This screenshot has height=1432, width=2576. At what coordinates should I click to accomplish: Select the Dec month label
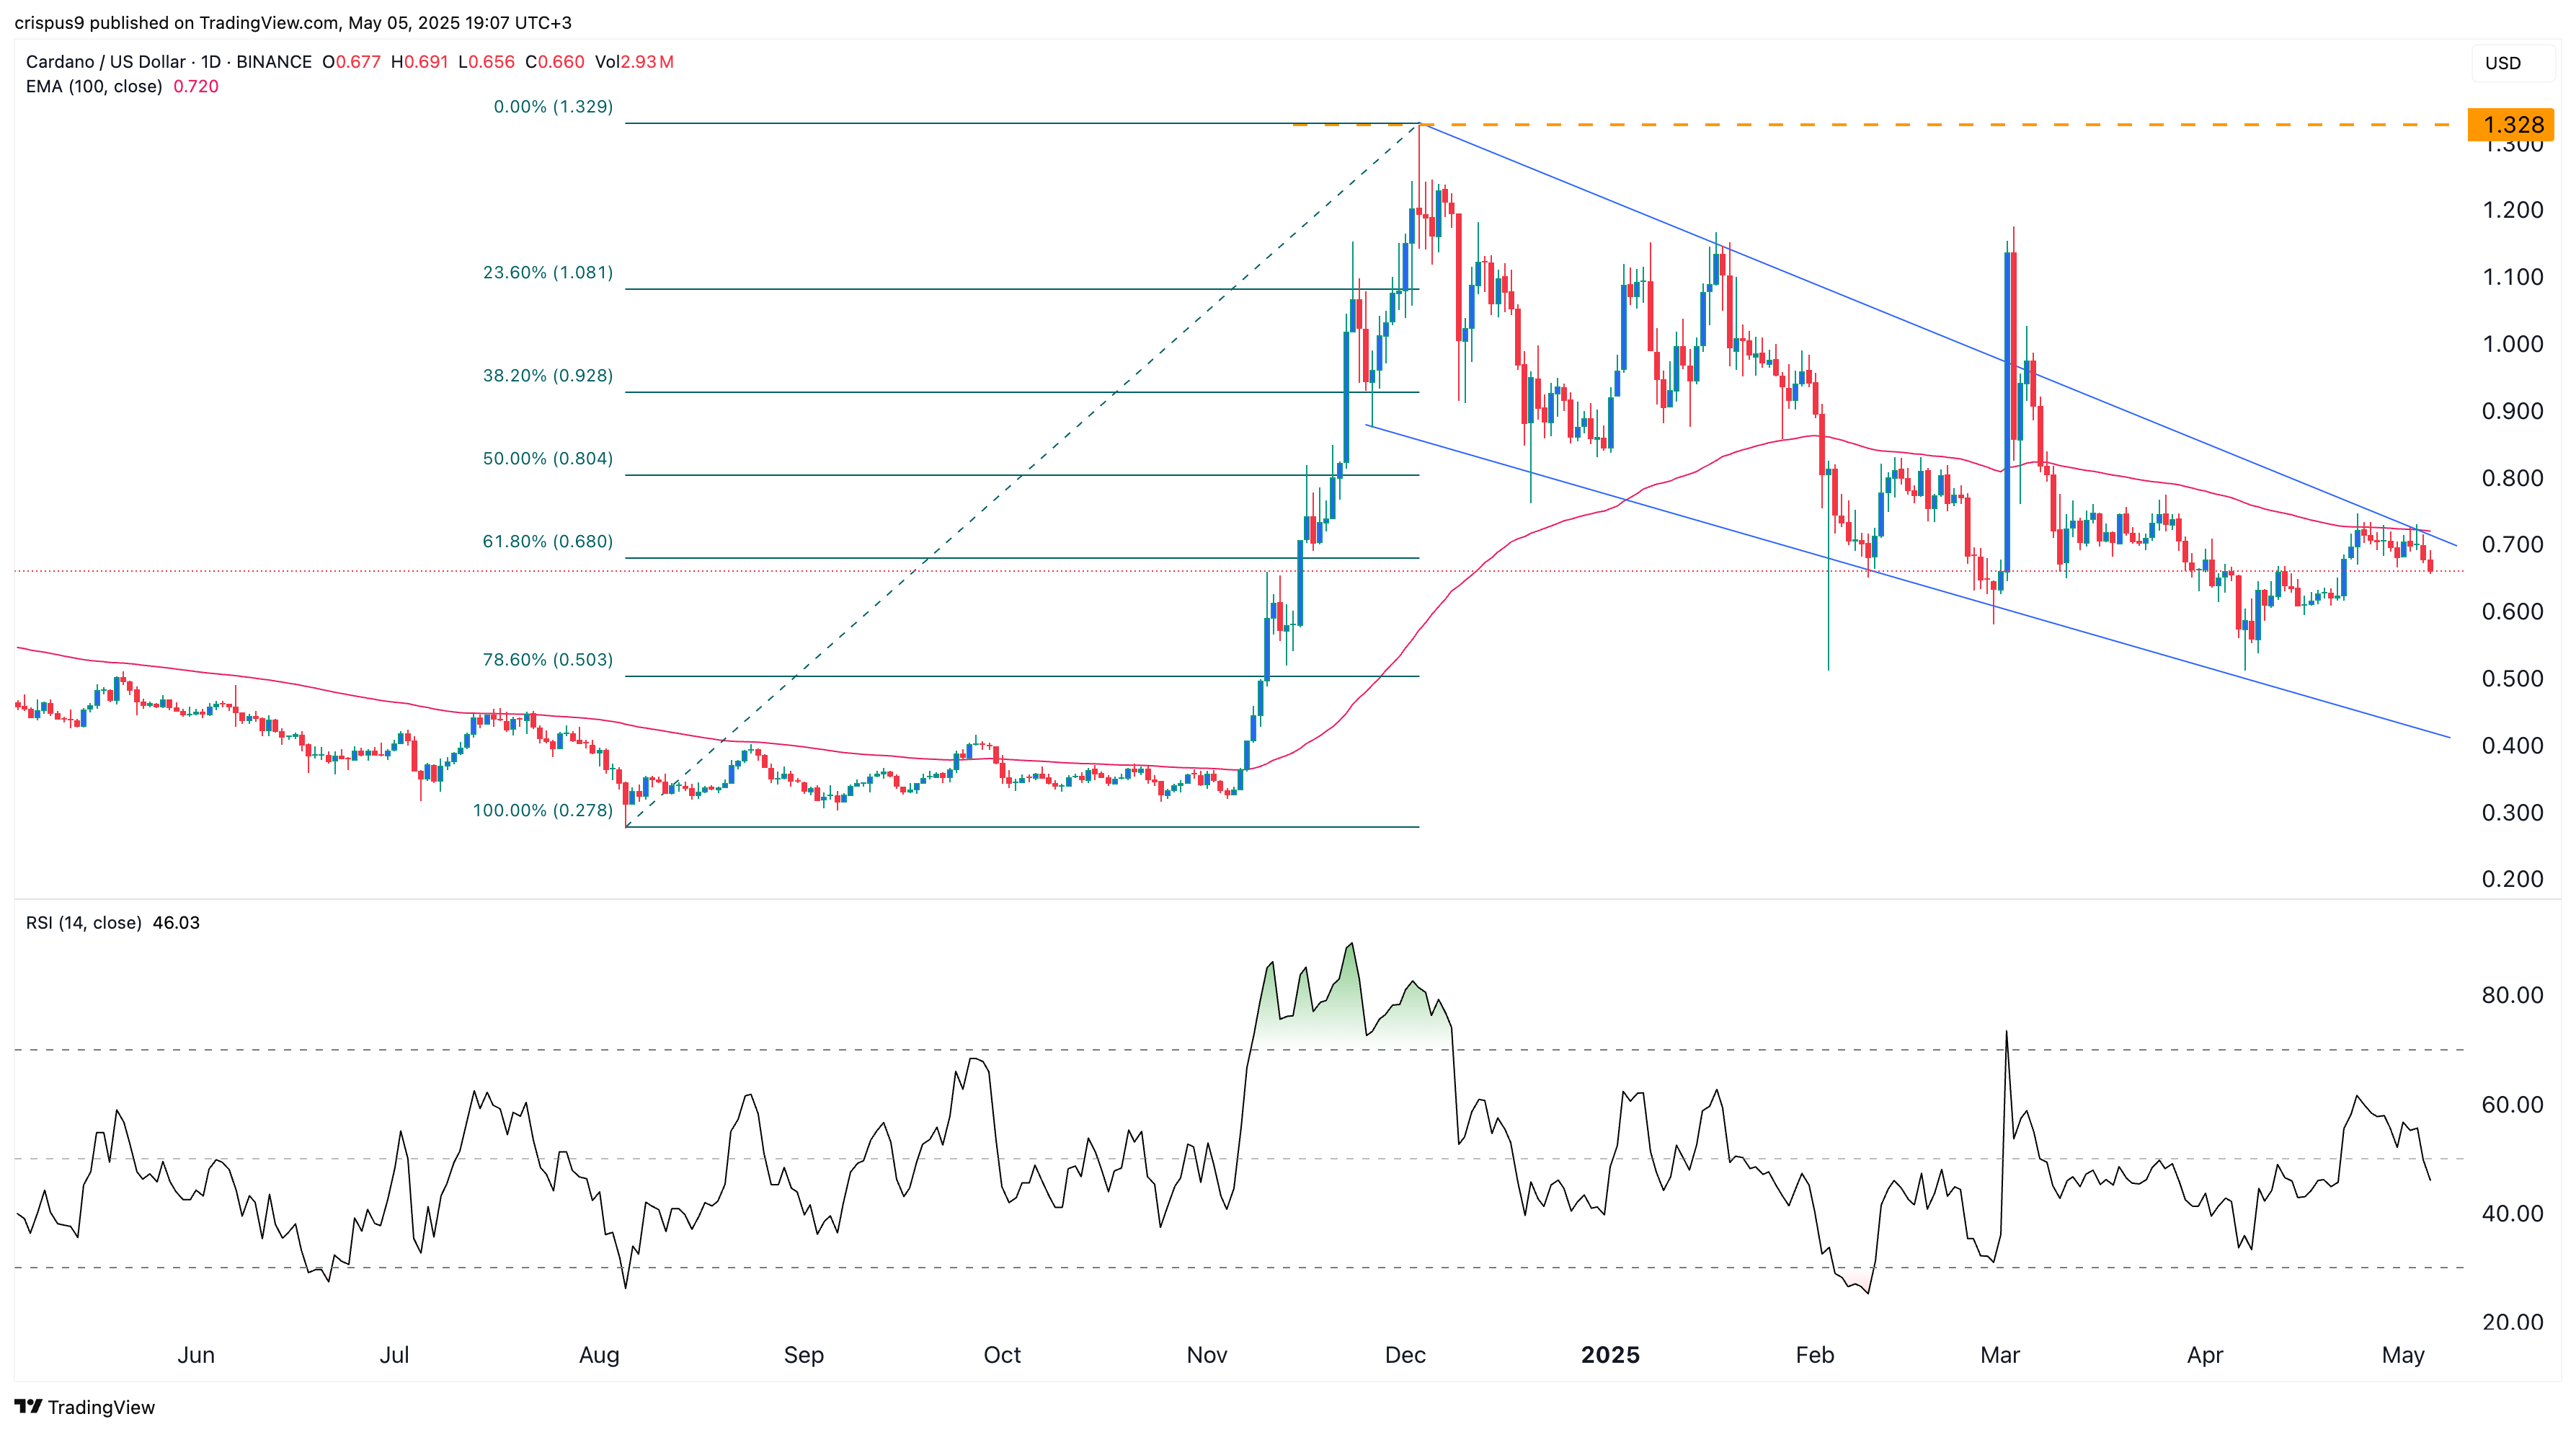1408,1356
